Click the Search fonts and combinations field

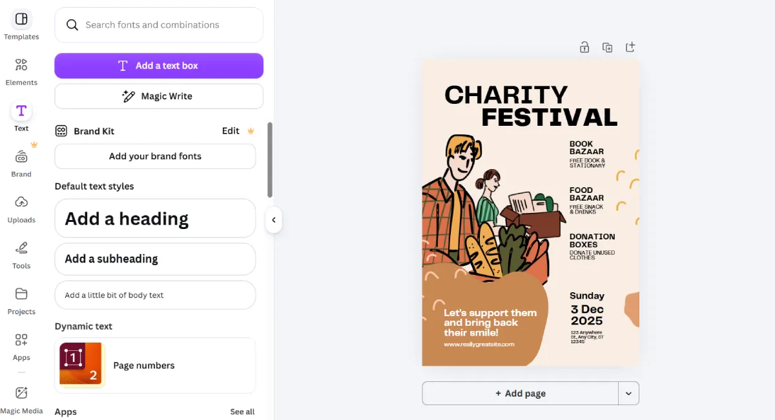159,25
